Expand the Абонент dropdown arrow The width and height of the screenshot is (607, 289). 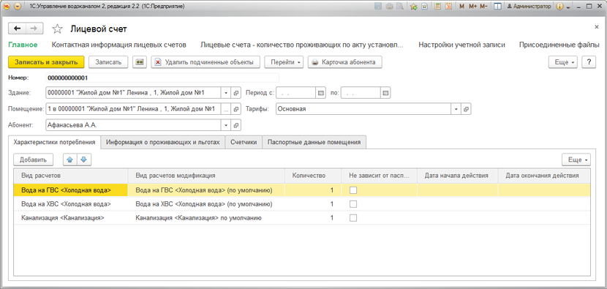coord(226,125)
